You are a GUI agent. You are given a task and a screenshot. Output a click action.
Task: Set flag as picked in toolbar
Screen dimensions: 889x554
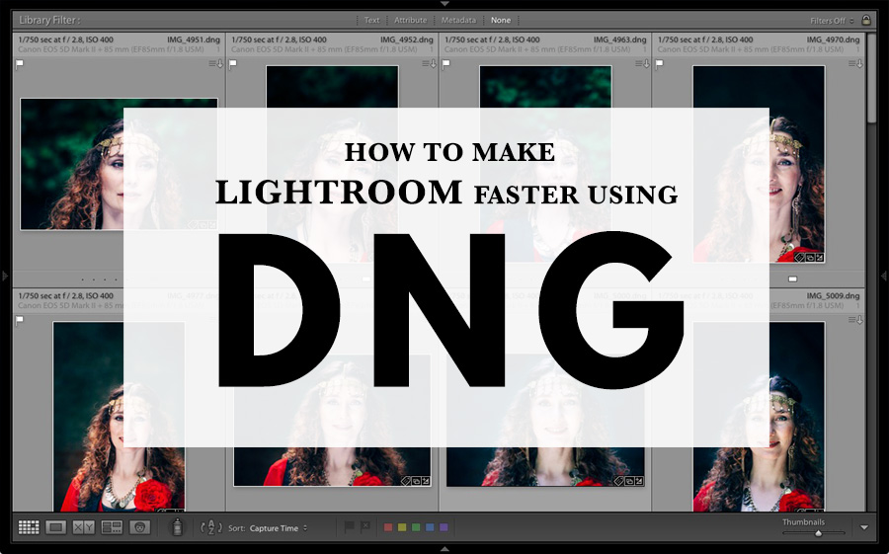[350, 526]
